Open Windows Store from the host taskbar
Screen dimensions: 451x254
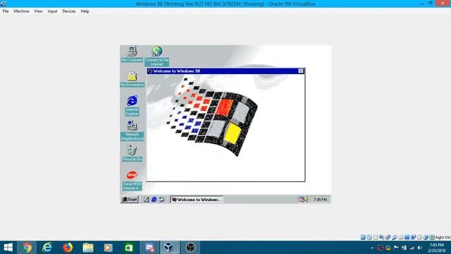(128, 248)
